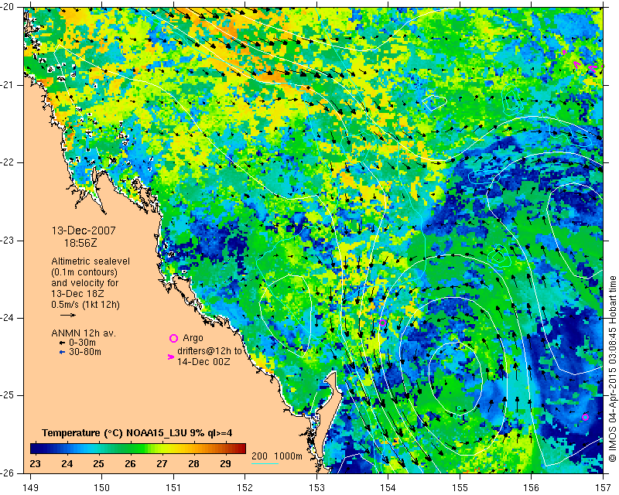Viewport: 619px width, 495px height.
Task: Click the date text '13-Dec-2007'
Action: coord(84,230)
